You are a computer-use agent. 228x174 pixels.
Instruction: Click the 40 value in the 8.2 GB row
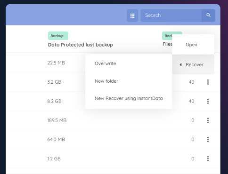pos(191,101)
